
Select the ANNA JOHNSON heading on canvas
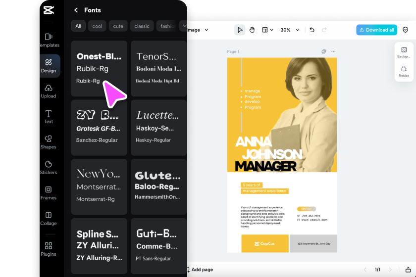[268, 148]
